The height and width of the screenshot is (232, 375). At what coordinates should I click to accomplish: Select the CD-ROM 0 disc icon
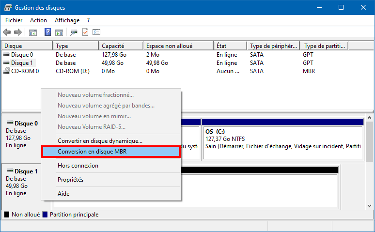pos(6,71)
